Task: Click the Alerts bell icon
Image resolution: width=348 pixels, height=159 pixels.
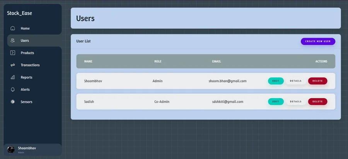Action: point(13,89)
